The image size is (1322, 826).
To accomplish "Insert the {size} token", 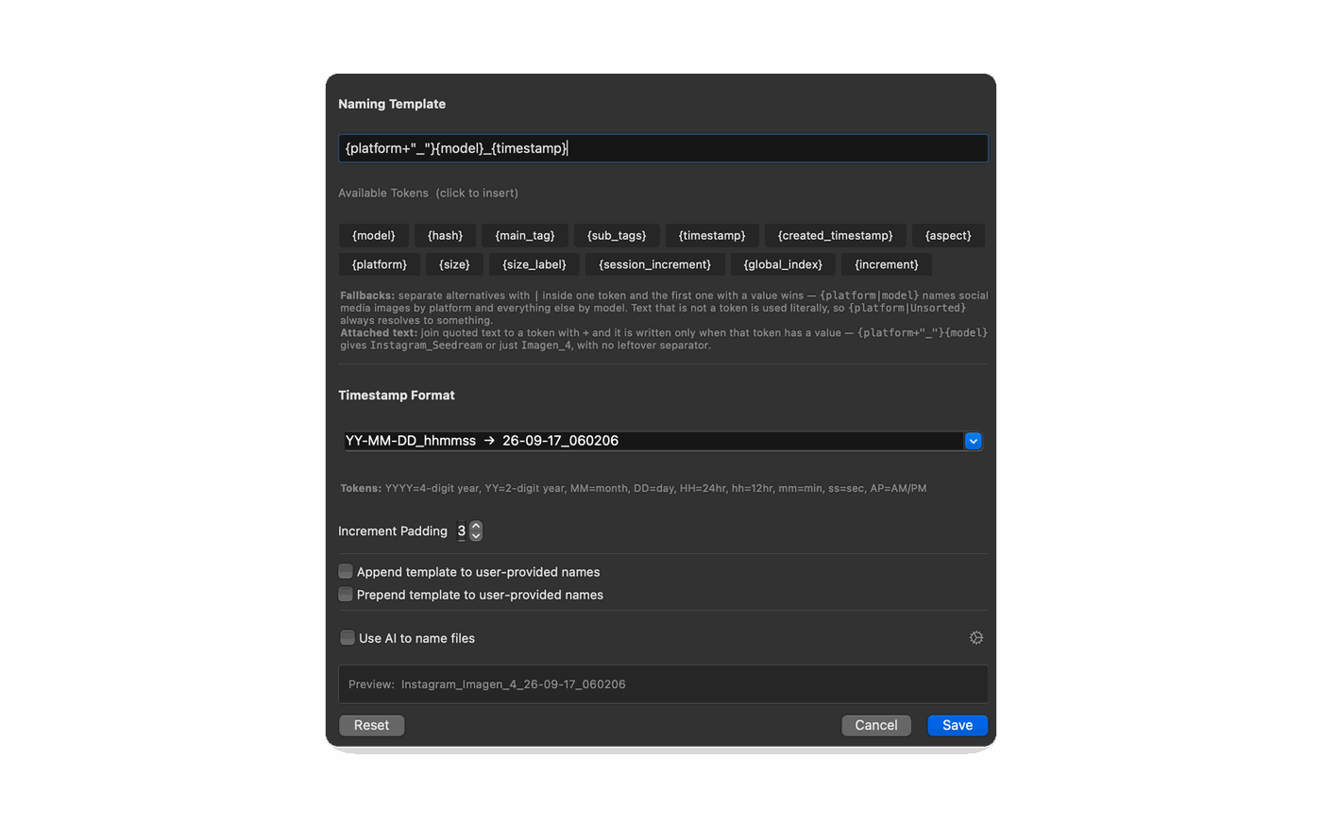I will 454,264.
